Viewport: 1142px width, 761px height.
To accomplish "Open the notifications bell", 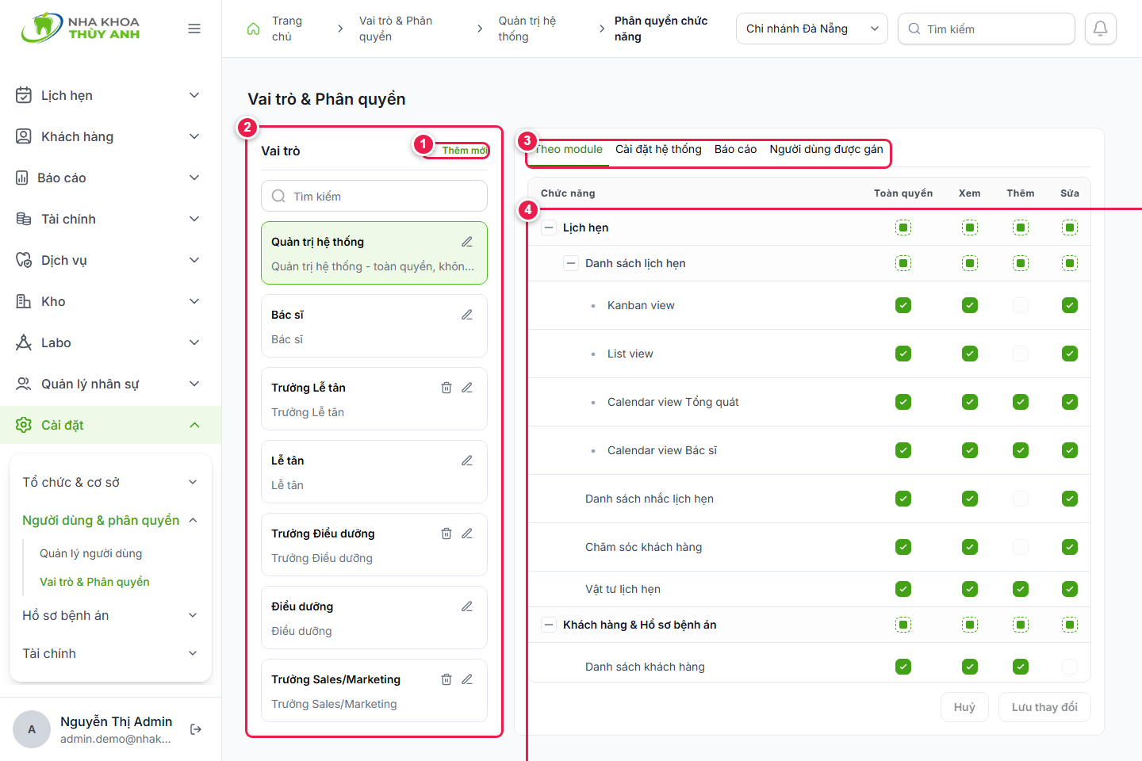I will (1101, 29).
